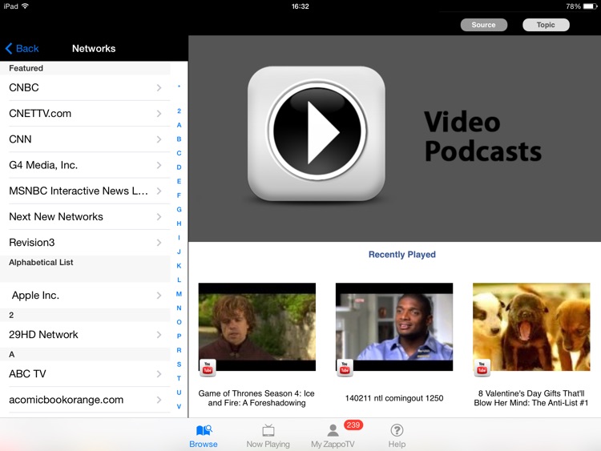The height and width of the screenshot is (451, 601).
Task: Jump to index letter A
Action: click(x=179, y=125)
